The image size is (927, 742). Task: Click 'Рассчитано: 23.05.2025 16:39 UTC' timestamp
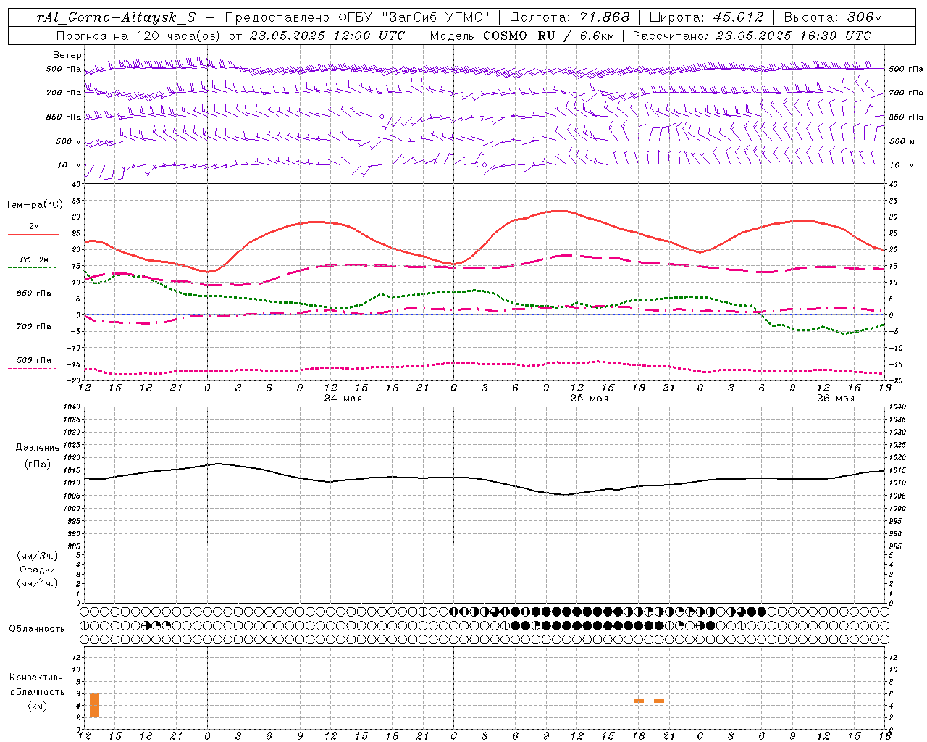[752, 36]
